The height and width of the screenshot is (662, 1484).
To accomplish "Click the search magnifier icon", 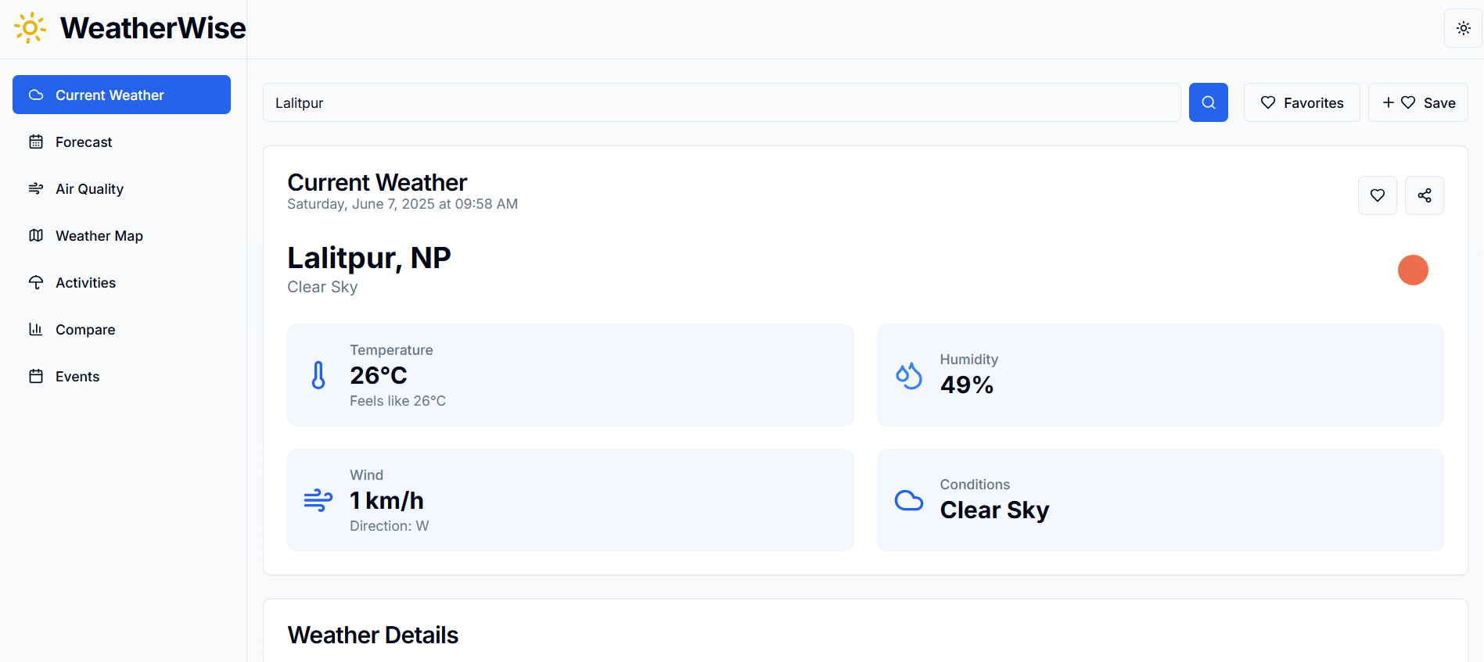I will click(1208, 102).
